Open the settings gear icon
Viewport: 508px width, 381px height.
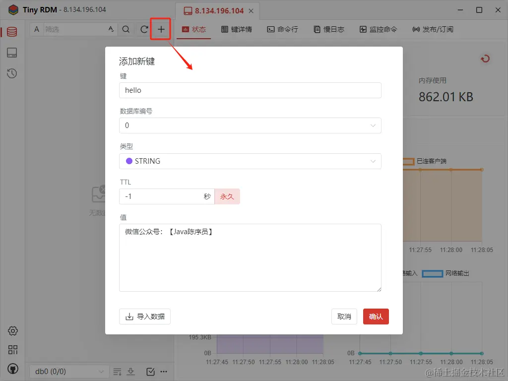pos(12,331)
